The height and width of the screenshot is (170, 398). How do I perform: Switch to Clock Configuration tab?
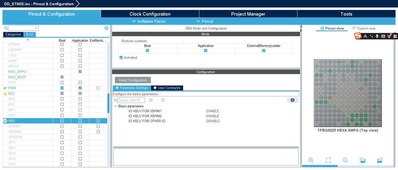pos(150,14)
